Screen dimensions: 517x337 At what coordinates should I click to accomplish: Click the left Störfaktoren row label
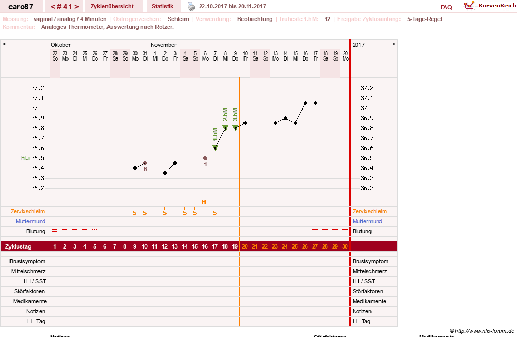pos(30,291)
